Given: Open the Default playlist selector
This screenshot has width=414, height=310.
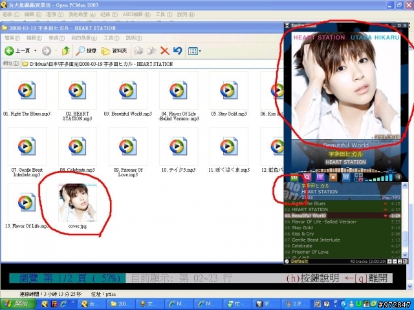Looking at the screenshot, I should [x=299, y=261].
